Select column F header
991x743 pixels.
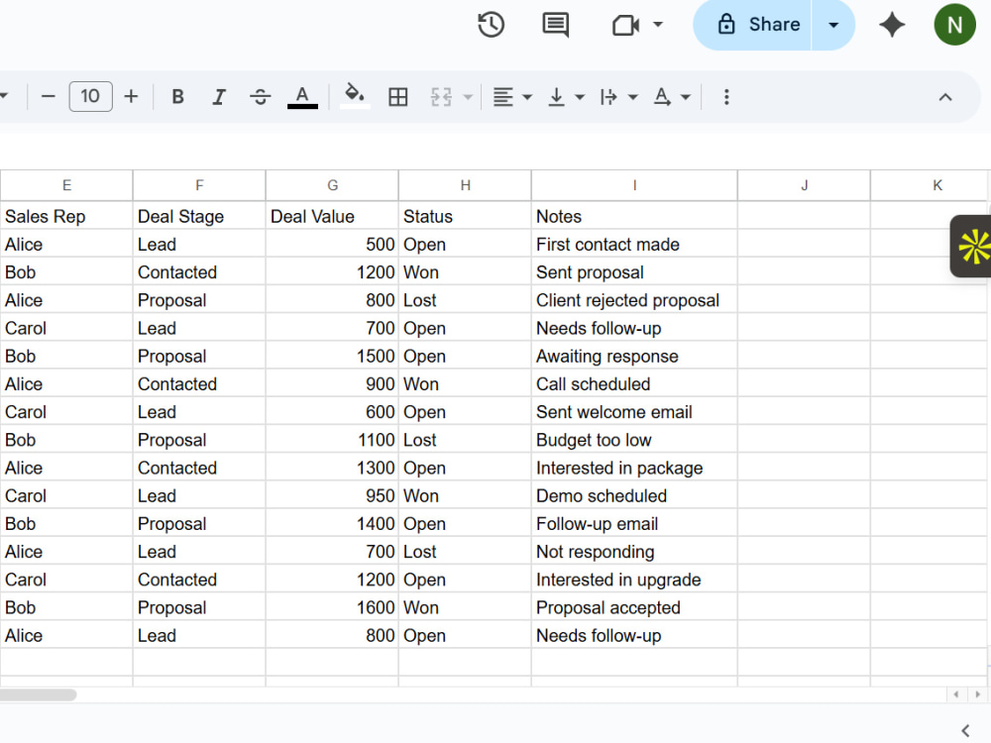click(x=199, y=185)
